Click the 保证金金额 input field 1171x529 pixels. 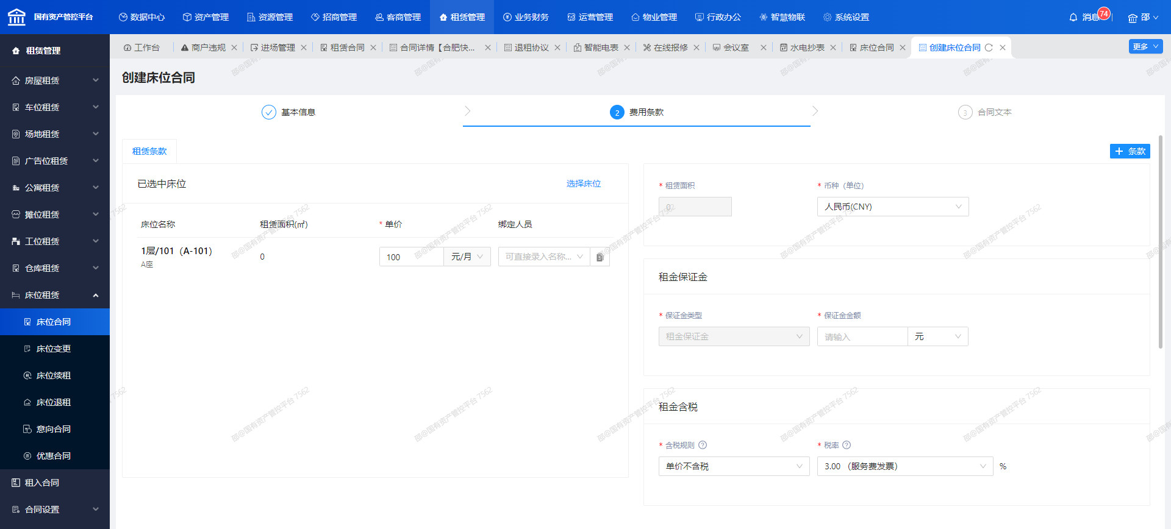(862, 336)
